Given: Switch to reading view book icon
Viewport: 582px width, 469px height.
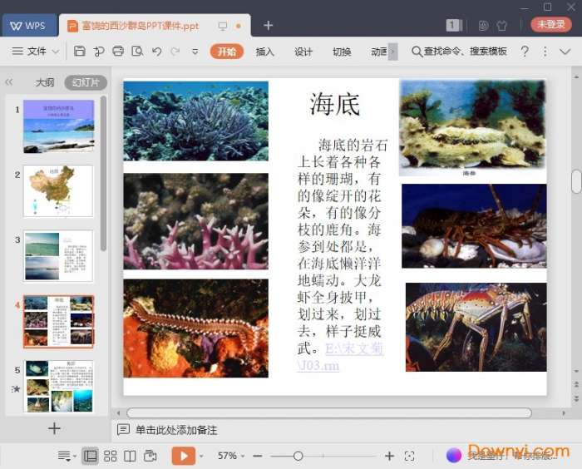Looking at the screenshot, I should pos(130,456).
